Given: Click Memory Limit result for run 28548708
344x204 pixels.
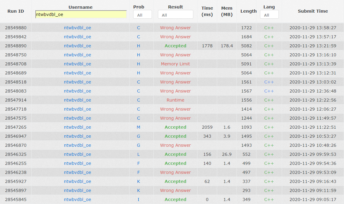Looking at the screenshot, I should (175, 64).
